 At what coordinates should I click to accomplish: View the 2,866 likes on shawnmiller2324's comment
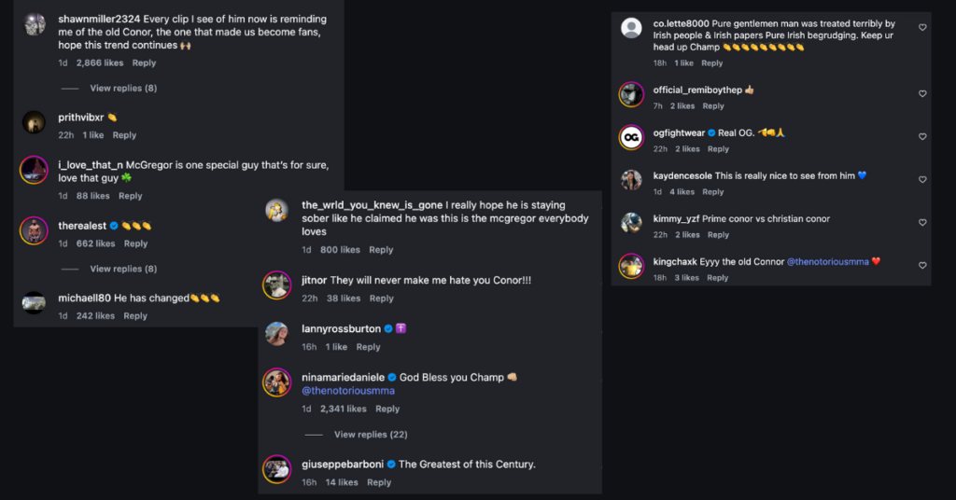[x=100, y=63]
